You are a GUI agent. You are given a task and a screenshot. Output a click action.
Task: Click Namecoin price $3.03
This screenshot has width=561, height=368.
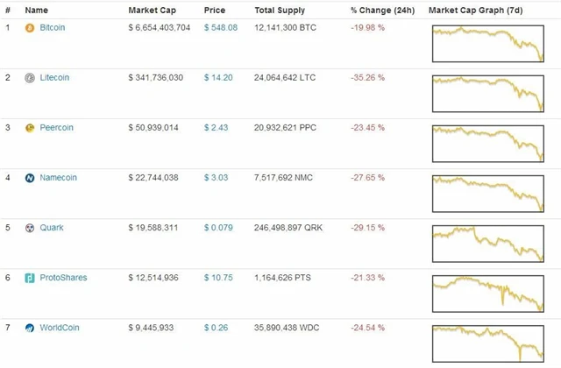[x=216, y=178]
